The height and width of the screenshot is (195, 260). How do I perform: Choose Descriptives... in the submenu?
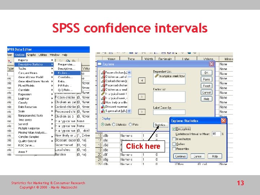[x=68, y=69]
